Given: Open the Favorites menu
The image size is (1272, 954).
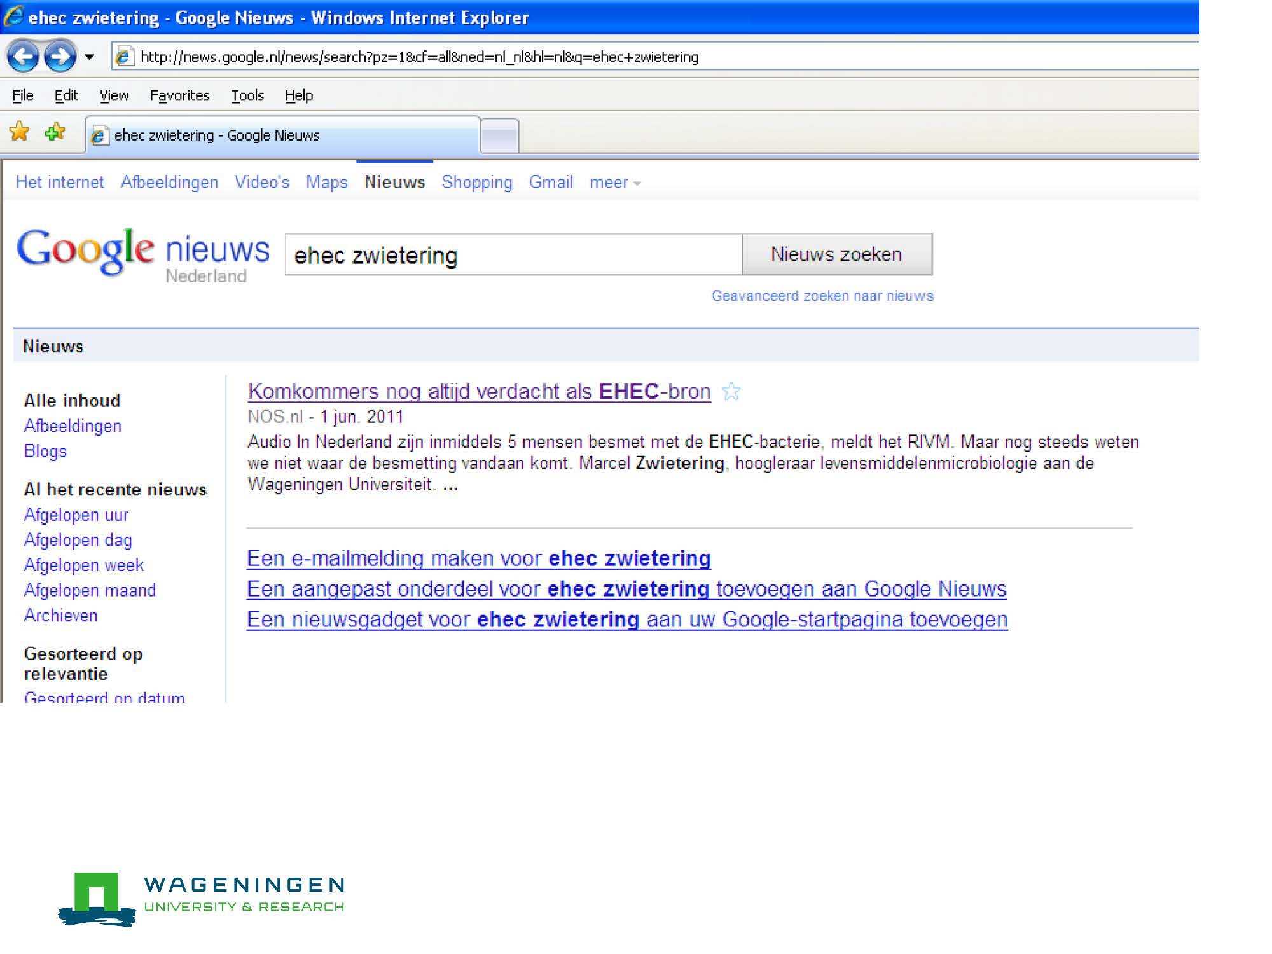Looking at the screenshot, I should (180, 96).
